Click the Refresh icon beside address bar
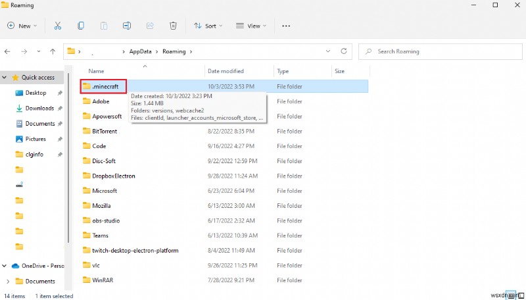This screenshot has height=300, width=526. click(345, 51)
